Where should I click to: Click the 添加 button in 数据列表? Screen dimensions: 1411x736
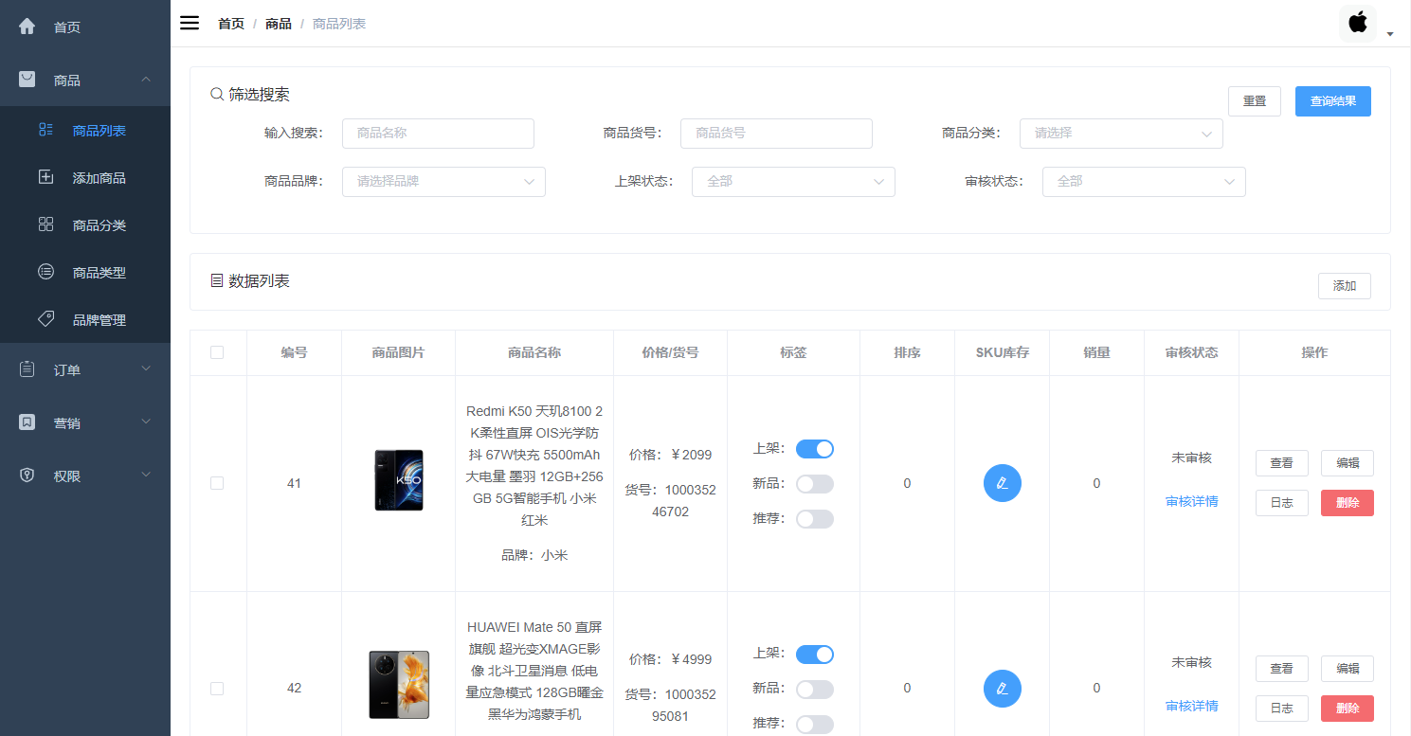(1345, 286)
